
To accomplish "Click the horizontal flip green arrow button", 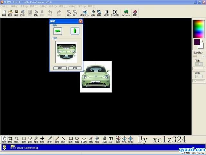I will [x=58, y=31].
